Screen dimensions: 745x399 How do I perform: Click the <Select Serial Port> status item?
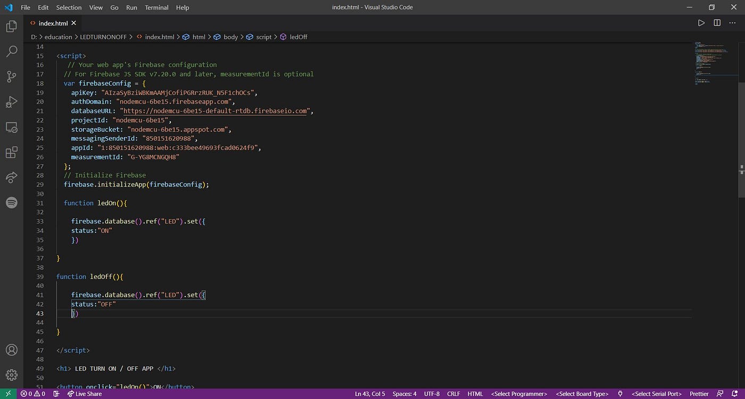657,394
